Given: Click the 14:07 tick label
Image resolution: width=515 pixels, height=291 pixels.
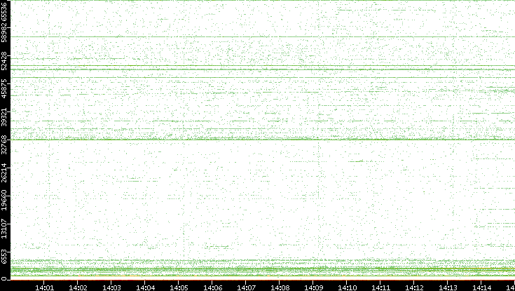Looking at the screenshot, I should [x=247, y=288].
